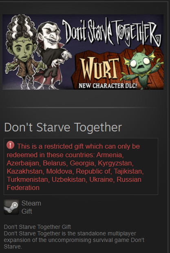Open the Don't Starve Together banner image

(x=83, y=52)
